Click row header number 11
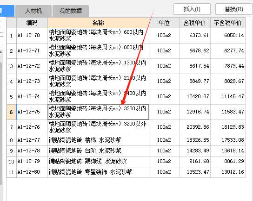Image resolution: width=253 pixels, height=201 pixels. pos(12,172)
